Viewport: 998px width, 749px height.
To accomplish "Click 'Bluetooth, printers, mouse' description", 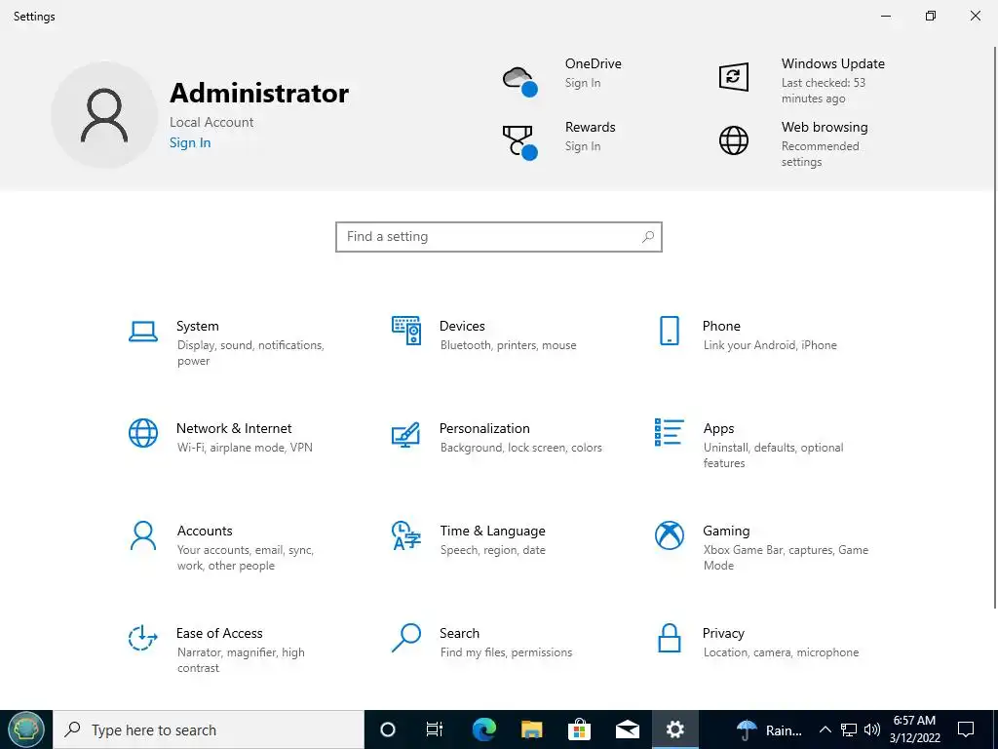I will point(508,345).
